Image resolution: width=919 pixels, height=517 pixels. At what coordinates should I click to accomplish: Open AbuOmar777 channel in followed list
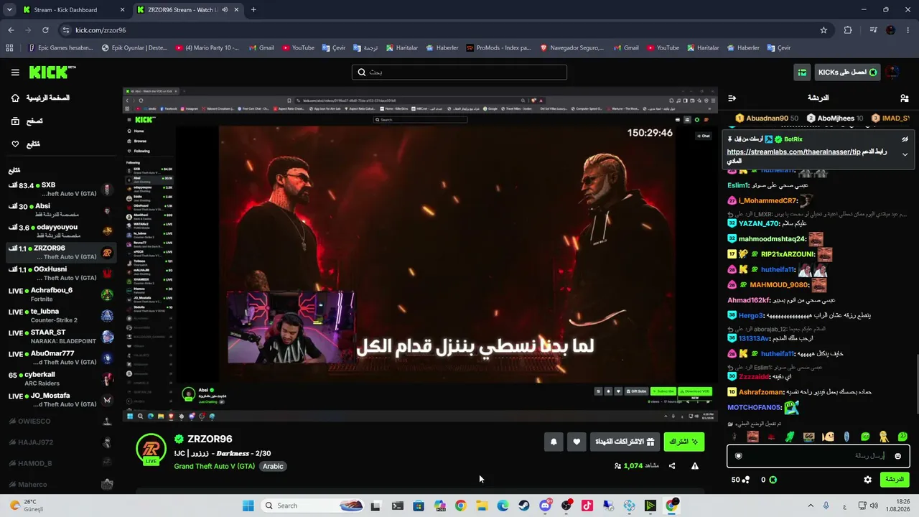click(61, 358)
